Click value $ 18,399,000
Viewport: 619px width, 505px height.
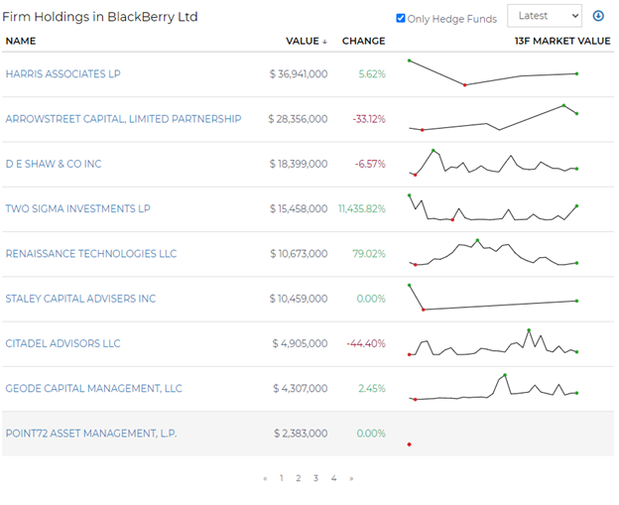pos(299,164)
